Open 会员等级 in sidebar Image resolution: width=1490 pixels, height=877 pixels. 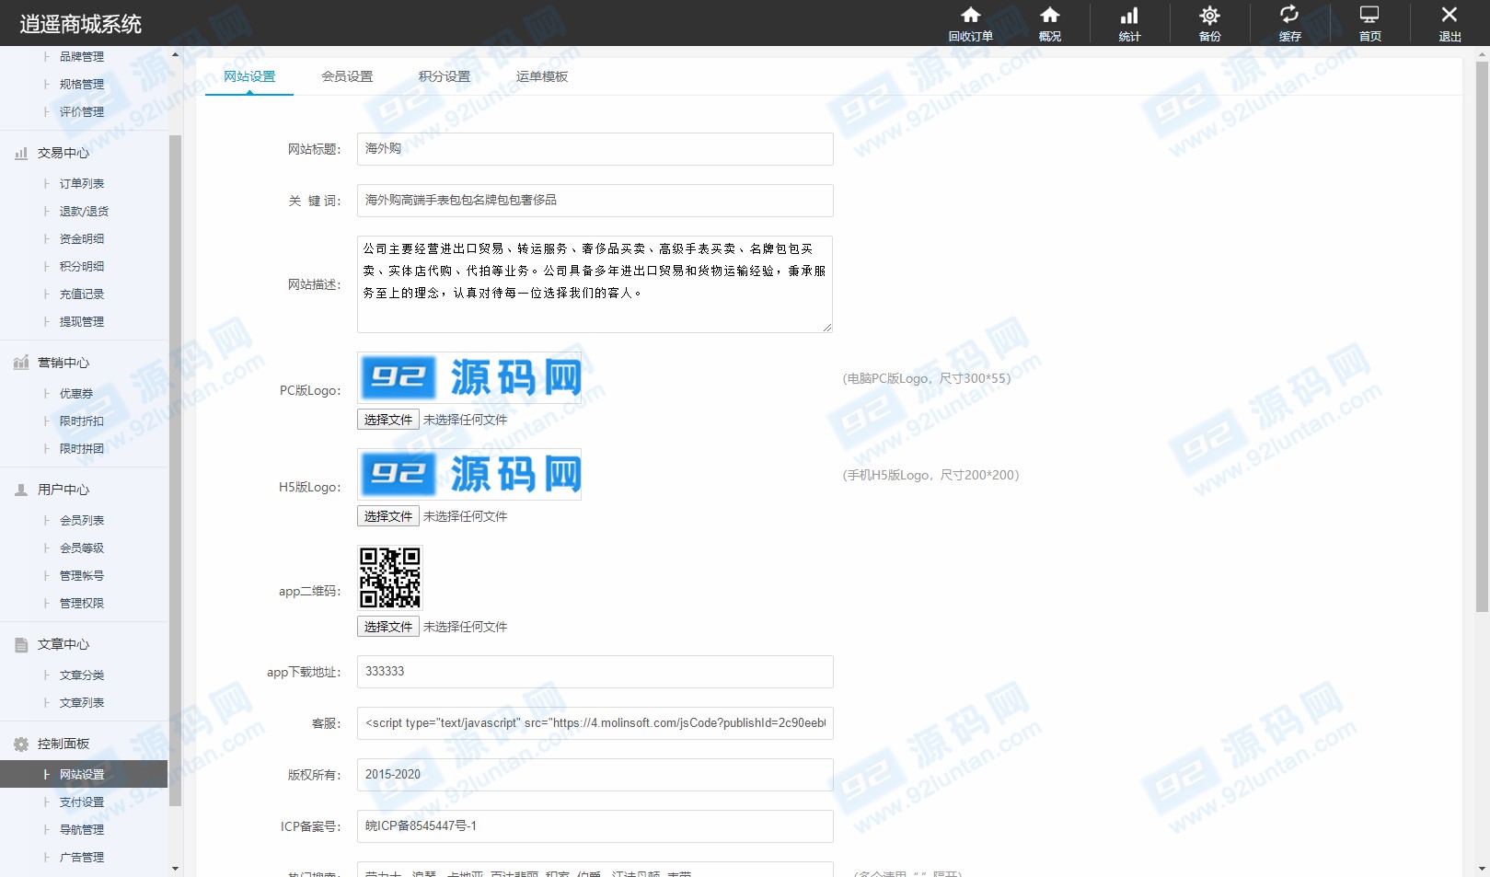point(82,548)
